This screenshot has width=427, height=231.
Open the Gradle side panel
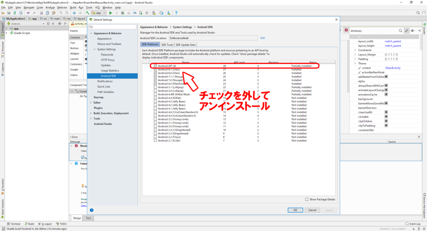[x=424, y=29]
